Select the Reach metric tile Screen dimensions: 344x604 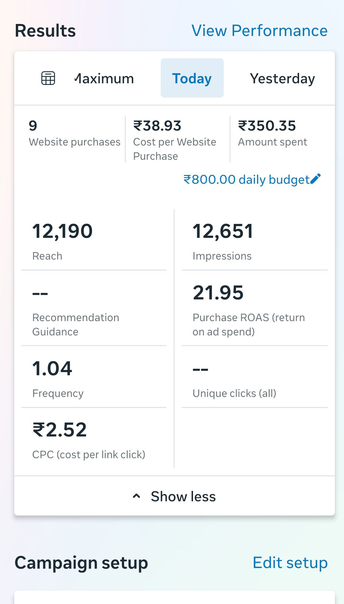pos(94,240)
